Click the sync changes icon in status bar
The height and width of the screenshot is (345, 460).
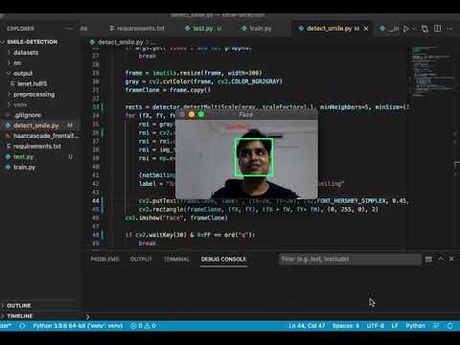pyautogui.click(x=22, y=326)
